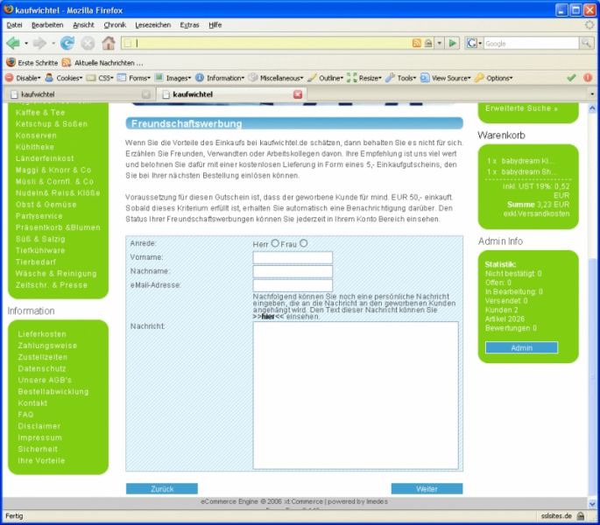Open the Images developer toolbar menu

(173, 78)
